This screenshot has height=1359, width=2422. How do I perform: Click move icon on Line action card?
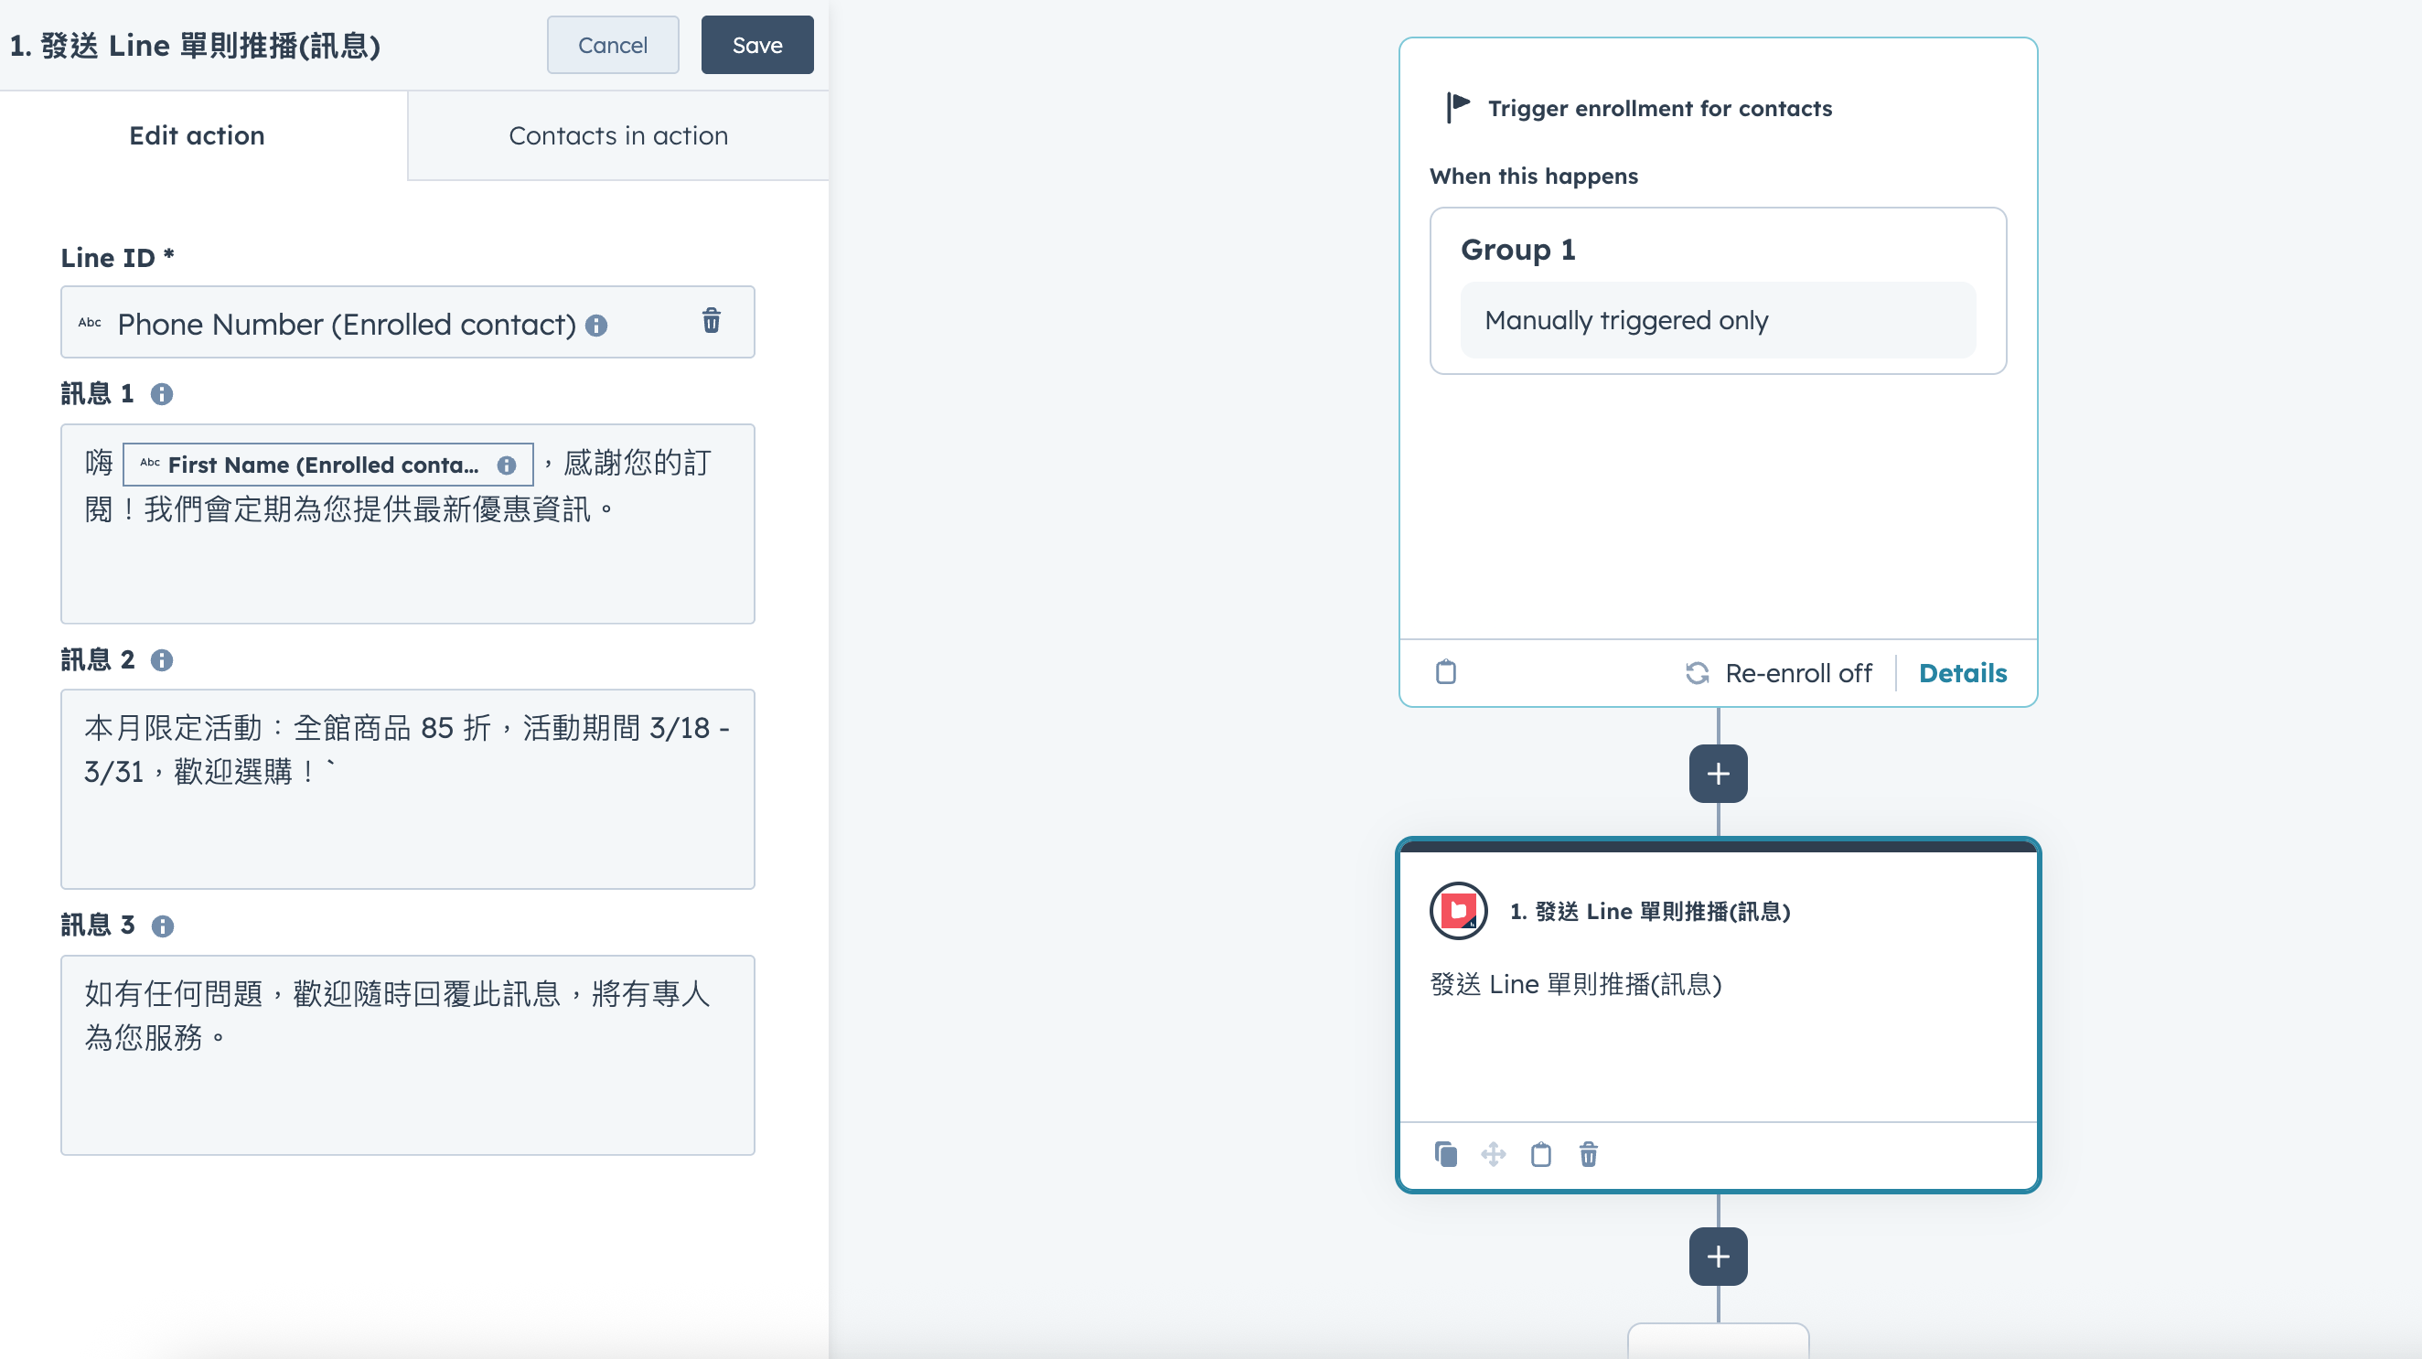tap(1493, 1154)
